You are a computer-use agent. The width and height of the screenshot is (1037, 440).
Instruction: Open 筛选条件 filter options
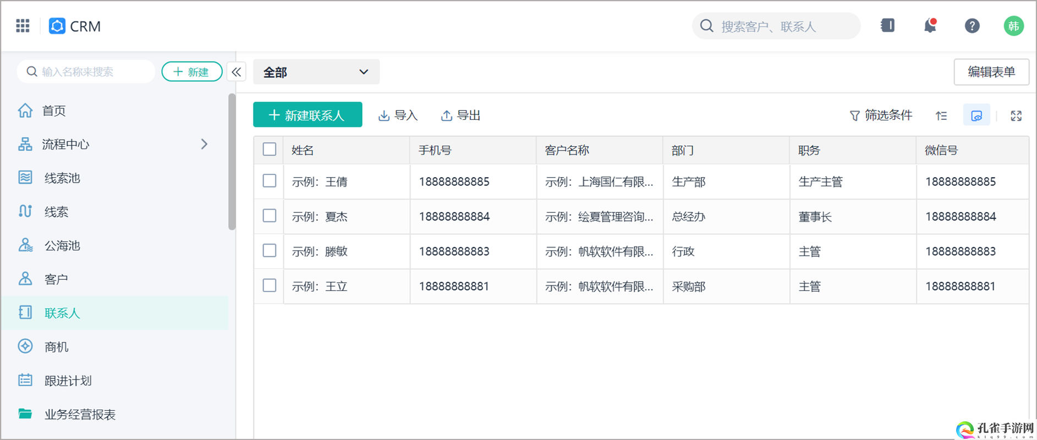881,116
